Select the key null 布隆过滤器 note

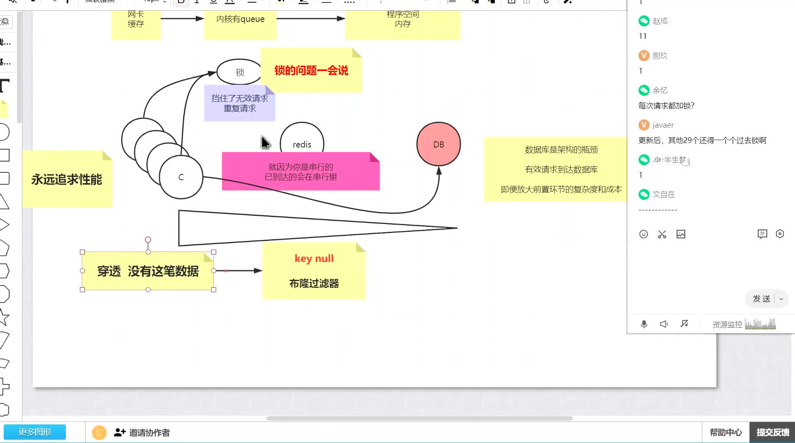click(x=314, y=271)
